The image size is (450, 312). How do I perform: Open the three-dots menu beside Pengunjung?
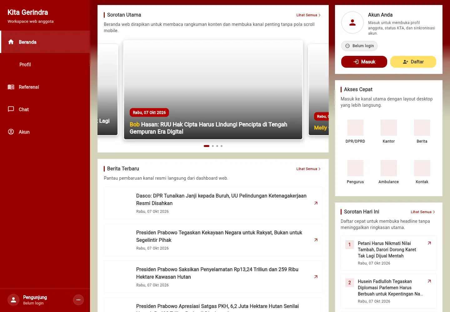point(78,300)
